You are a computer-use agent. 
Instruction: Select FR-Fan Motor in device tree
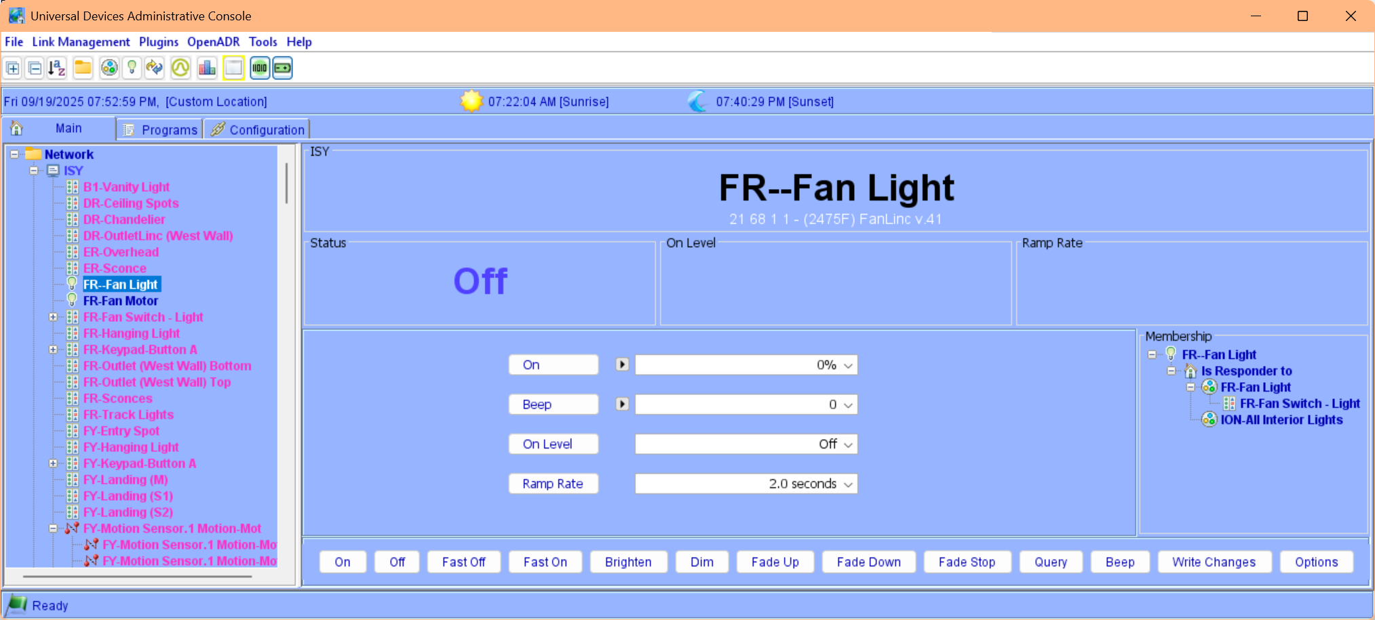pos(120,301)
